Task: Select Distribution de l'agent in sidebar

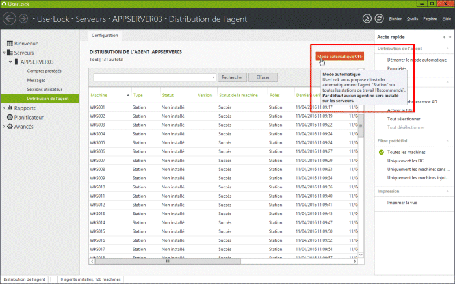Action: pyautogui.click(x=40, y=99)
